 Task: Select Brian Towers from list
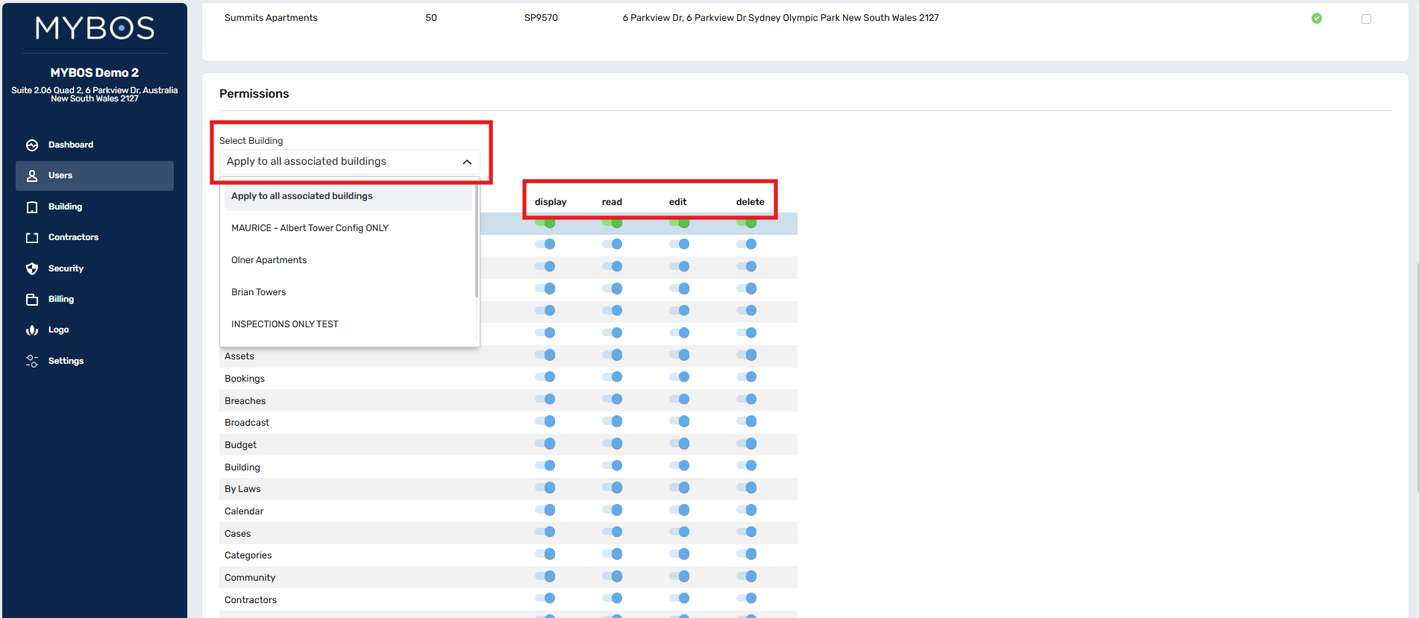pyautogui.click(x=348, y=292)
